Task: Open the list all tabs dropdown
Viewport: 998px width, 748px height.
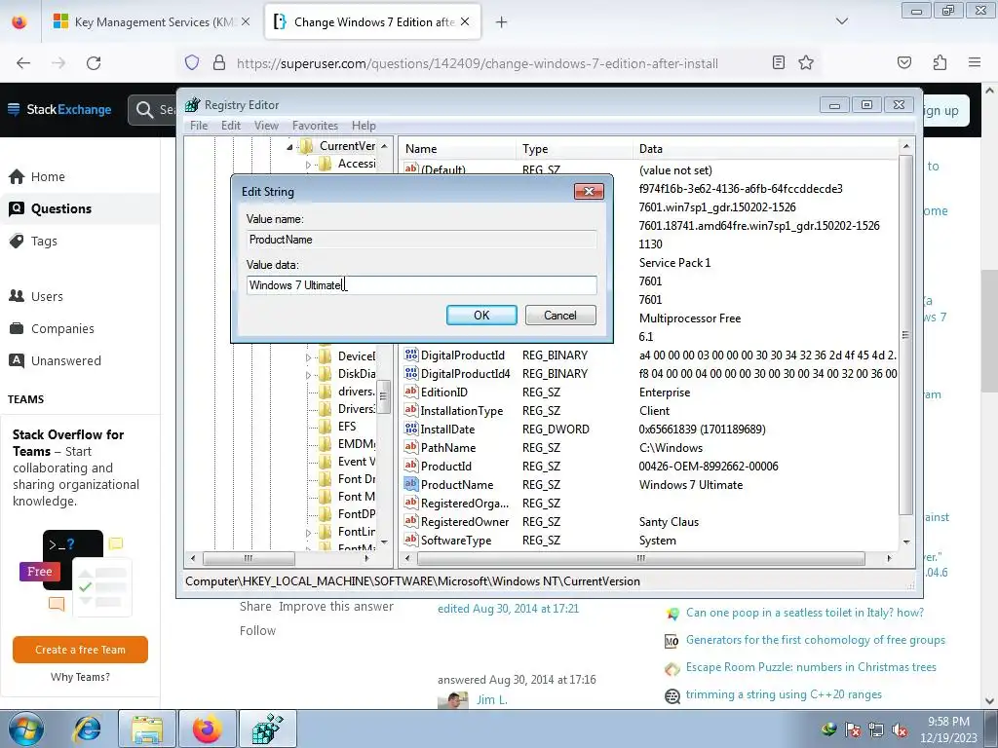Action: click(841, 21)
